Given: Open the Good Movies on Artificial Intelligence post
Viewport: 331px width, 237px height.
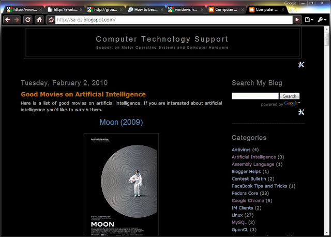Looking at the screenshot, I should coord(83,94).
